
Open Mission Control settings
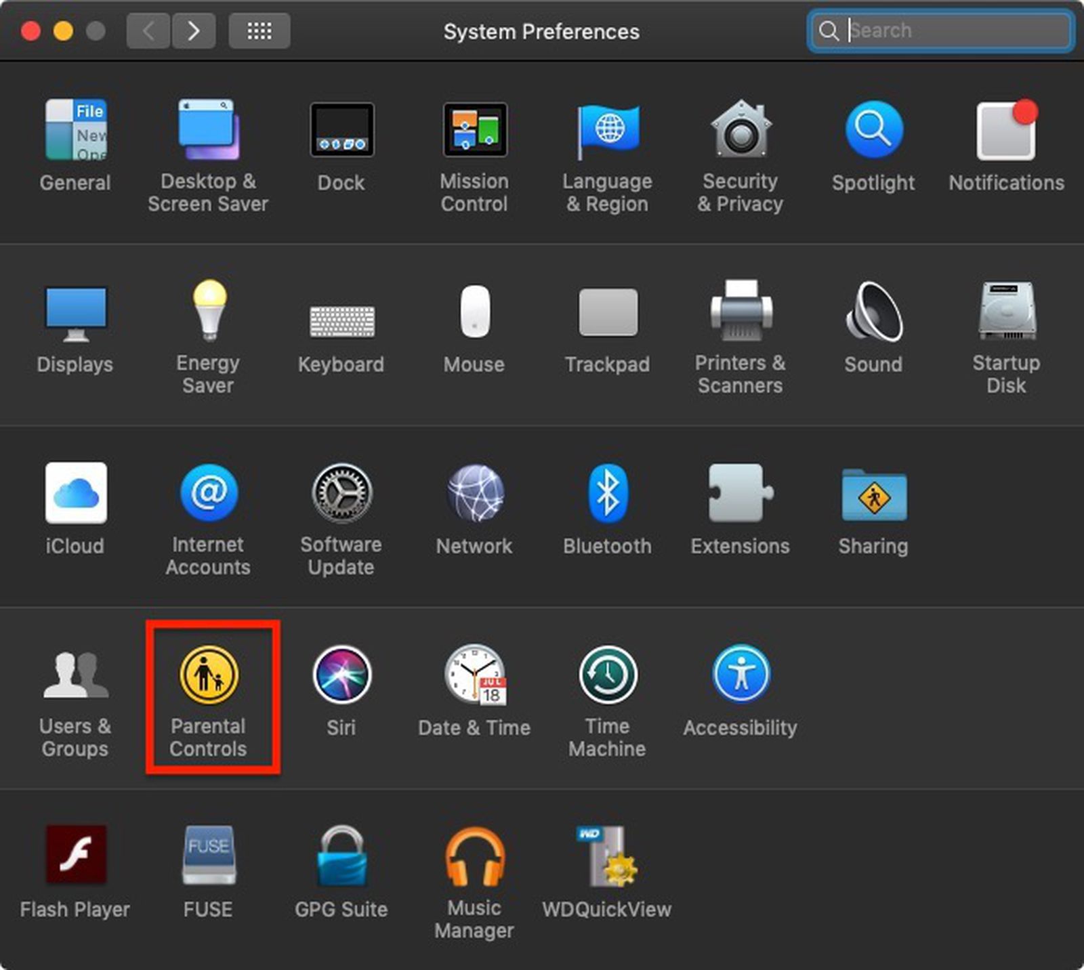click(x=474, y=130)
